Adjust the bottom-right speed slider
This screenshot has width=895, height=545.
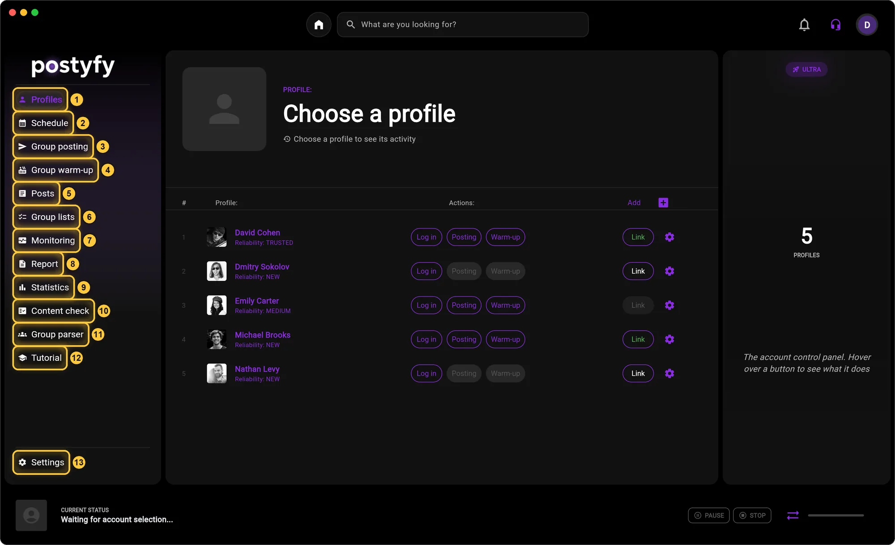836,515
